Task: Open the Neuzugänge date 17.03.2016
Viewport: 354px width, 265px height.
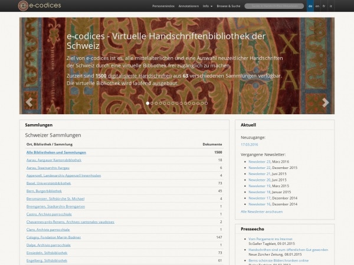Action: pyautogui.click(x=249, y=144)
